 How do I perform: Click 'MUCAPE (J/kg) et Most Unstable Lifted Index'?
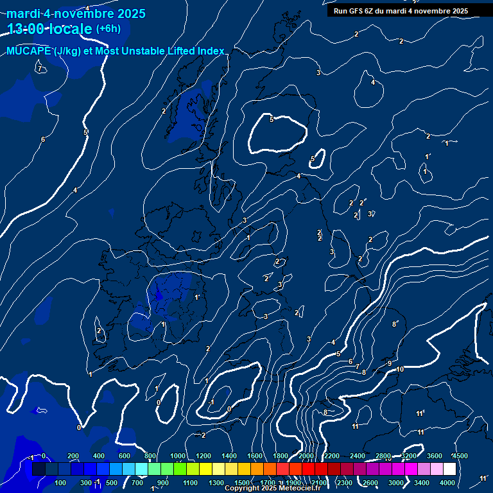(x=116, y=51)
